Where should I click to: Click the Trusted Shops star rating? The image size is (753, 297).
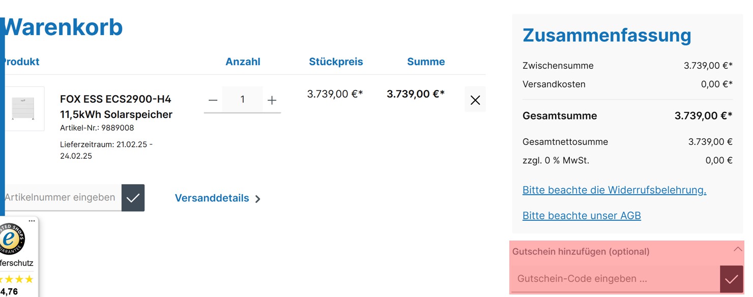[16, 279]
